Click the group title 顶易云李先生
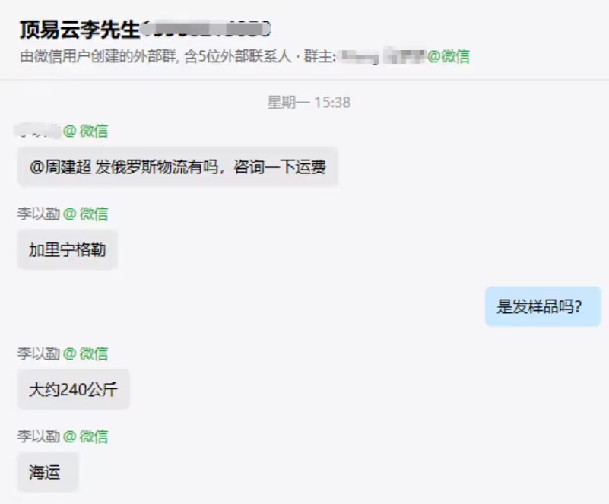609x504 pixels. coord(80,30)
